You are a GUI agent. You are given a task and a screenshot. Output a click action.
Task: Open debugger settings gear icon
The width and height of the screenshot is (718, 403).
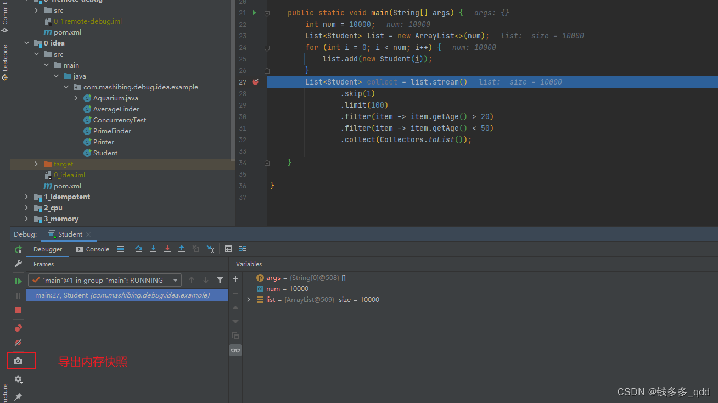click(x=18, y=379)
